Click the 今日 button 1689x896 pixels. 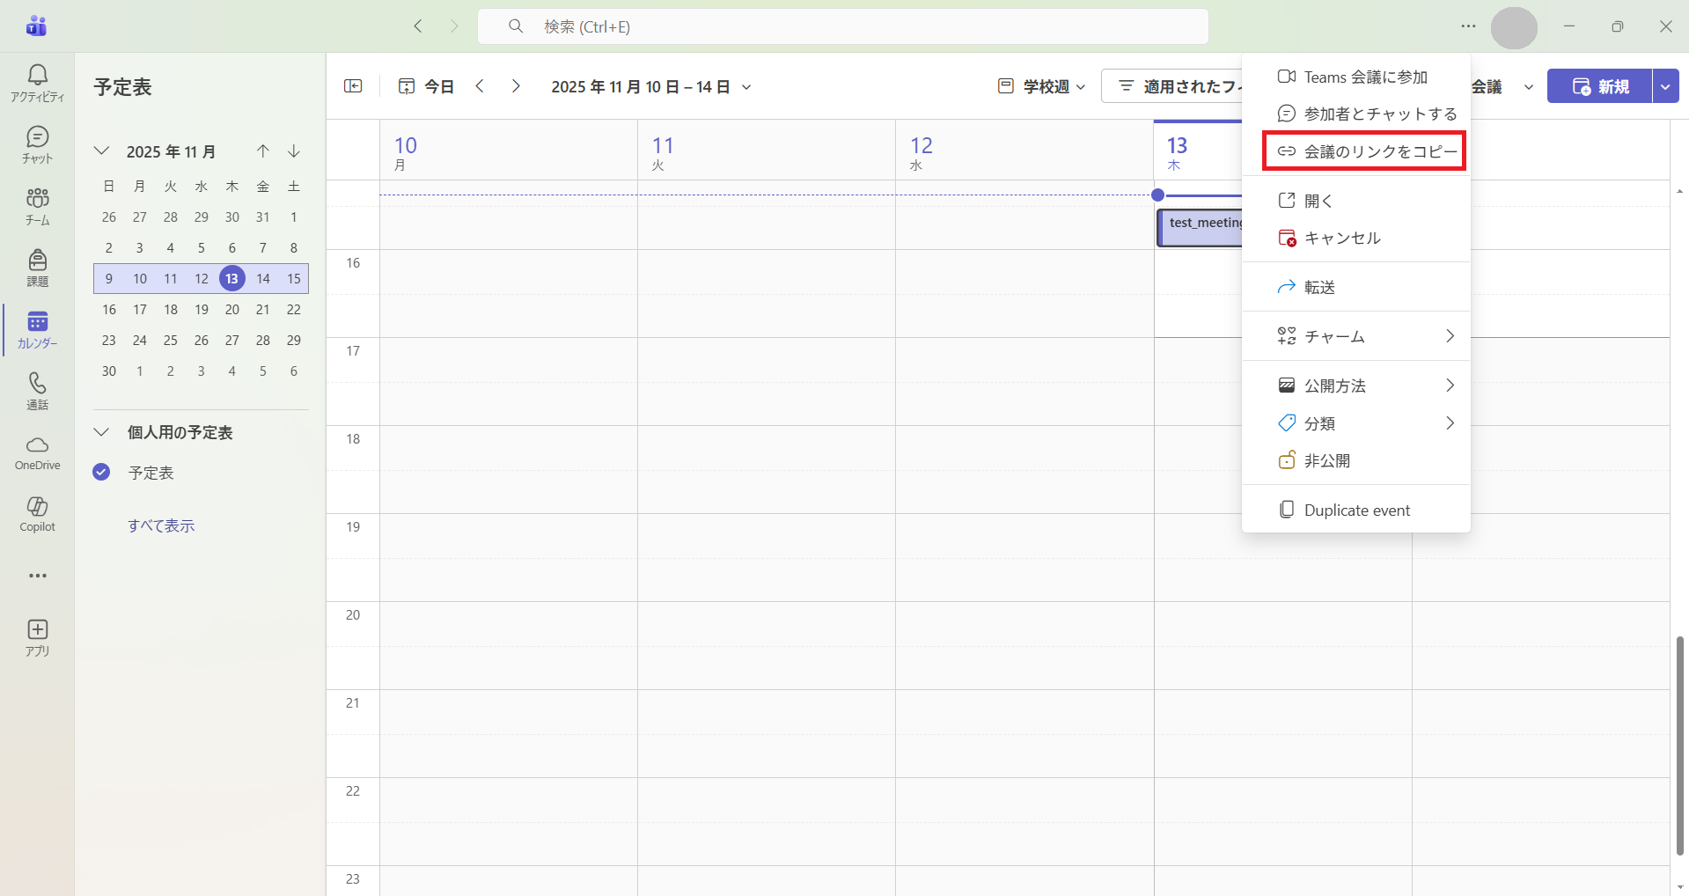(x=427, y=86)
